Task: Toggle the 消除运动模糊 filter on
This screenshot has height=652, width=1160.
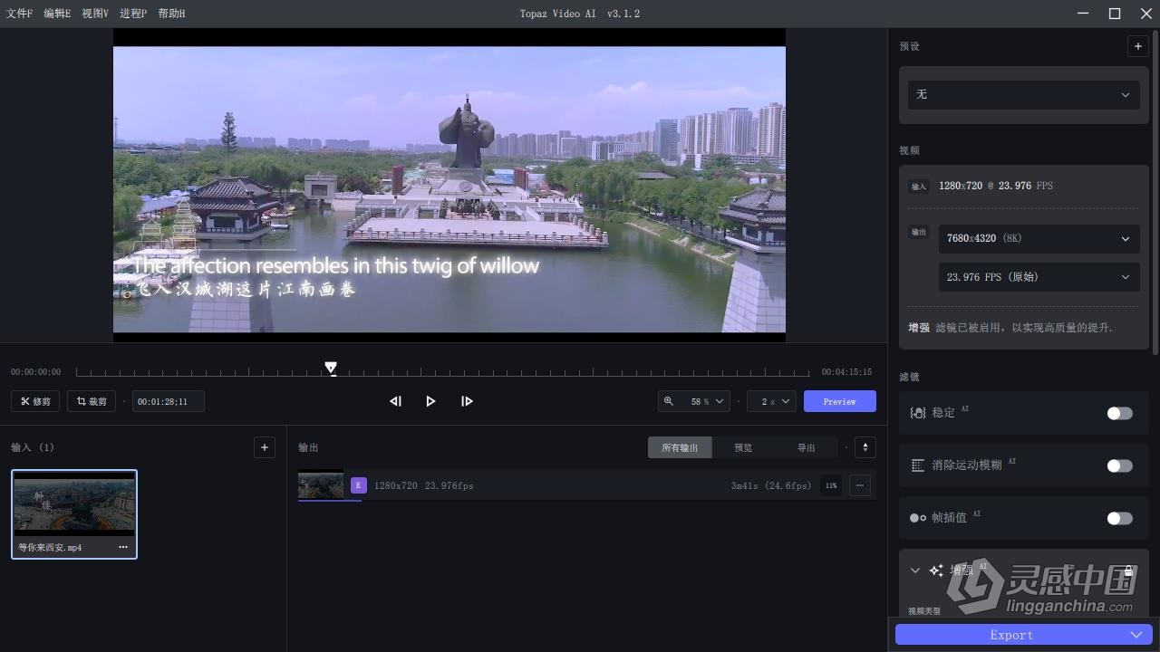Action: click(x=1119, y=465)
